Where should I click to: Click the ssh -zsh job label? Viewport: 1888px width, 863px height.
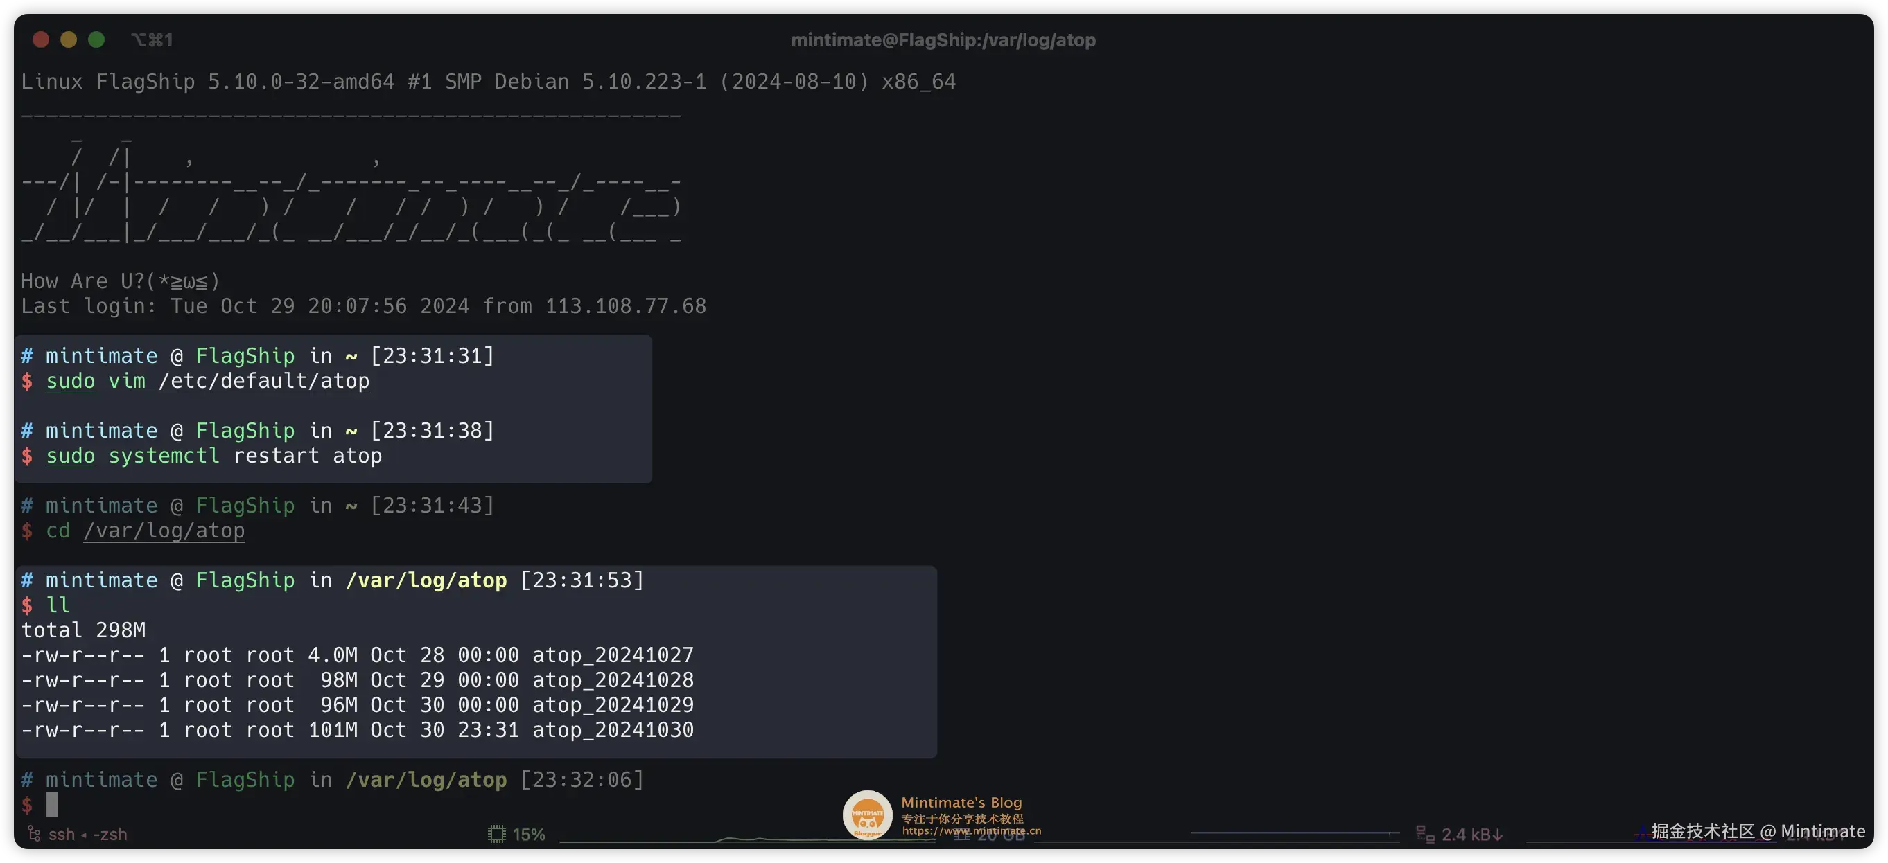pyautogui.click(x=87, y=835)
